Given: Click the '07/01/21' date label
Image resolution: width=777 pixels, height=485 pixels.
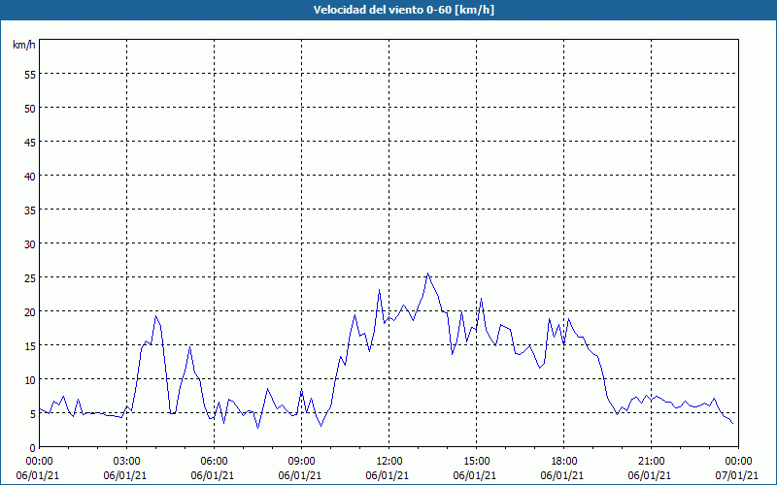Looking at the screenshot, I should tap(736, 475).
